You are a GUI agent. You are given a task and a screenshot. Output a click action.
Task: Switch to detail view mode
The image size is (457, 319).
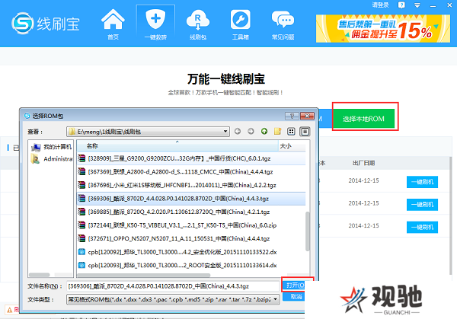coord(305,132)
